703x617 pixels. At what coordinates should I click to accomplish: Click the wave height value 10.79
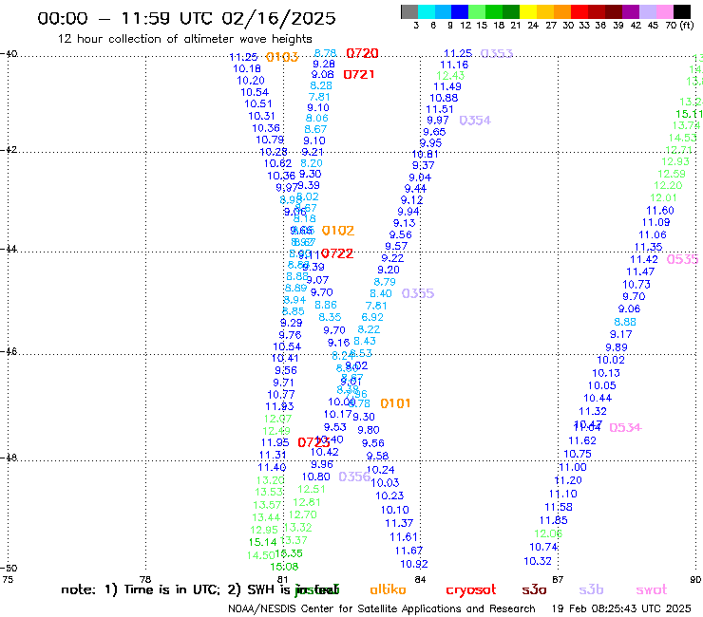(270, 140)
